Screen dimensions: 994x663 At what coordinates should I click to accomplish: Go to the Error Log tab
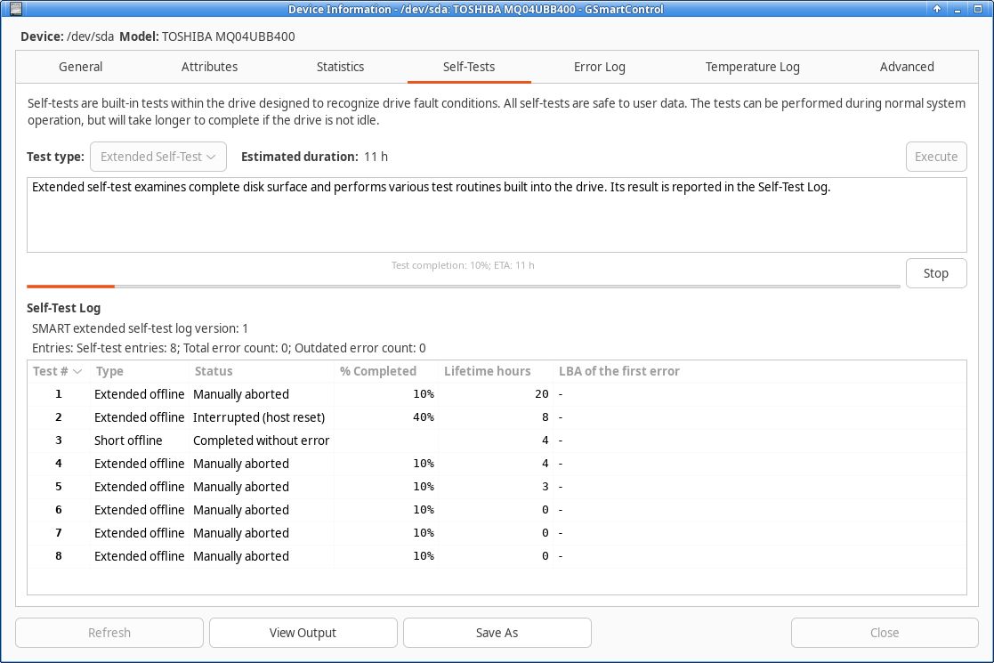599,67
